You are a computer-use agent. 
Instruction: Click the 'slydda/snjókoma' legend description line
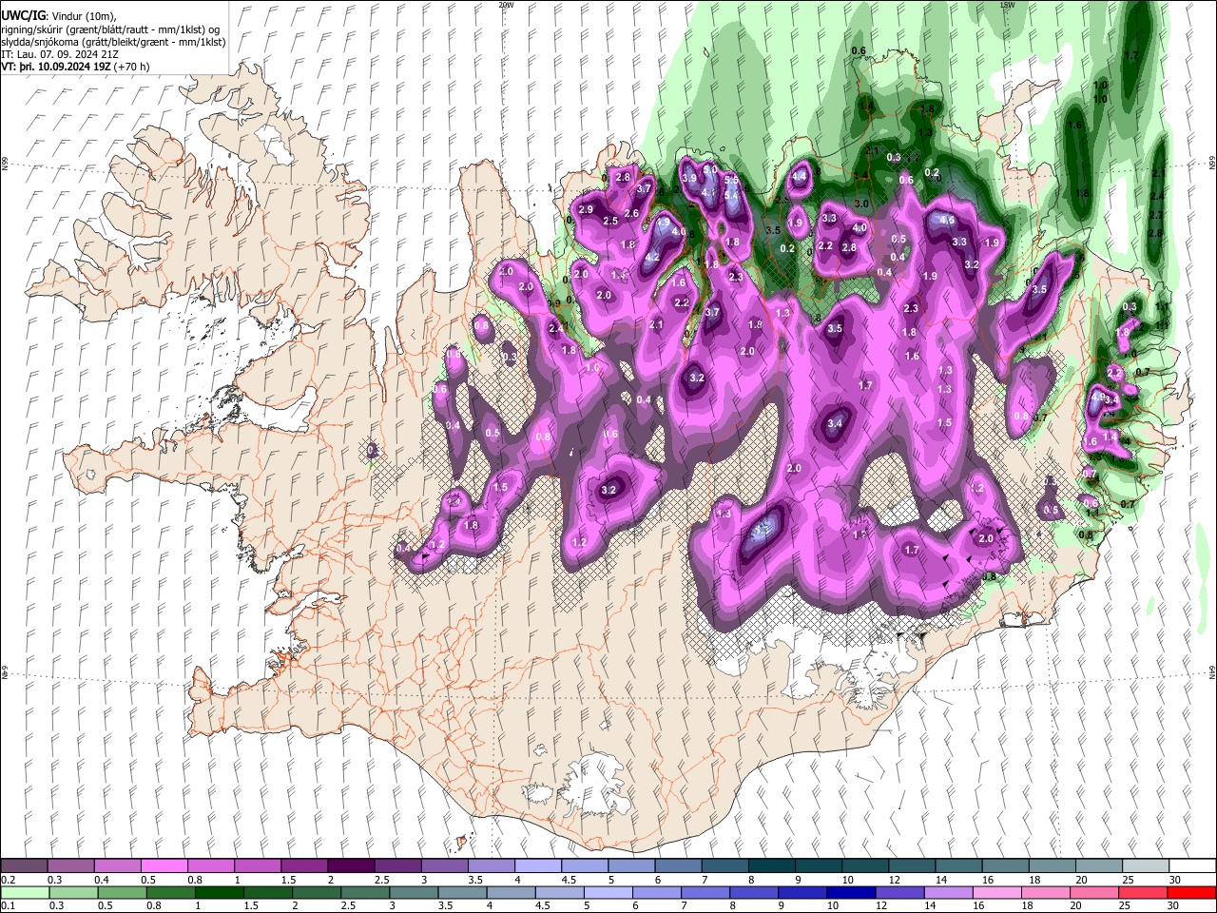coord(113,42)
